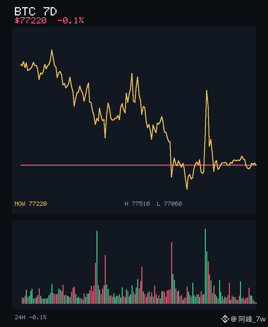Image resolution: width=268 pixels, height=327 pixels.
Task: Click the L 77060 low label
Action: tap(169, 204)
